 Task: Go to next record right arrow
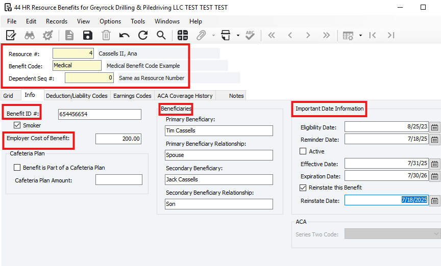(308, 35)
